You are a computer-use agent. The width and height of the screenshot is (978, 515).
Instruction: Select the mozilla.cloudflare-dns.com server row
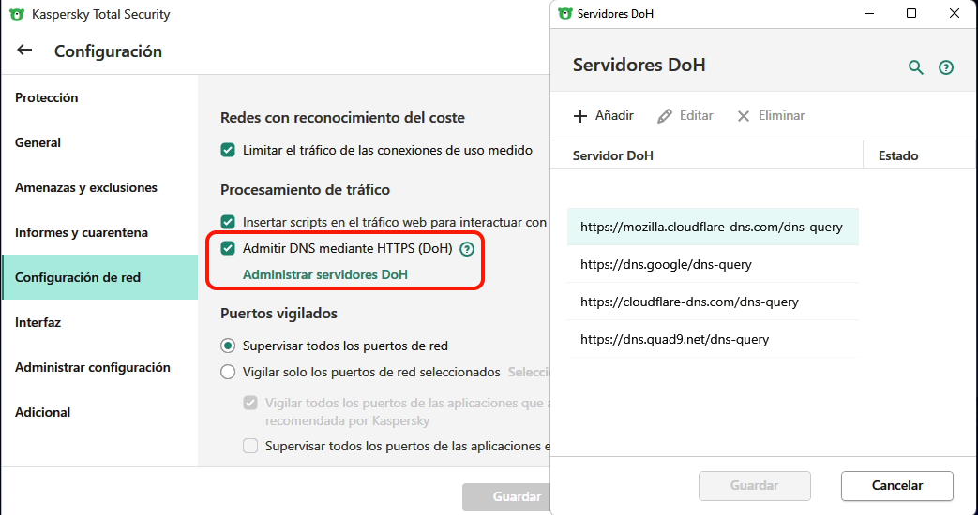tap(713, 227)
